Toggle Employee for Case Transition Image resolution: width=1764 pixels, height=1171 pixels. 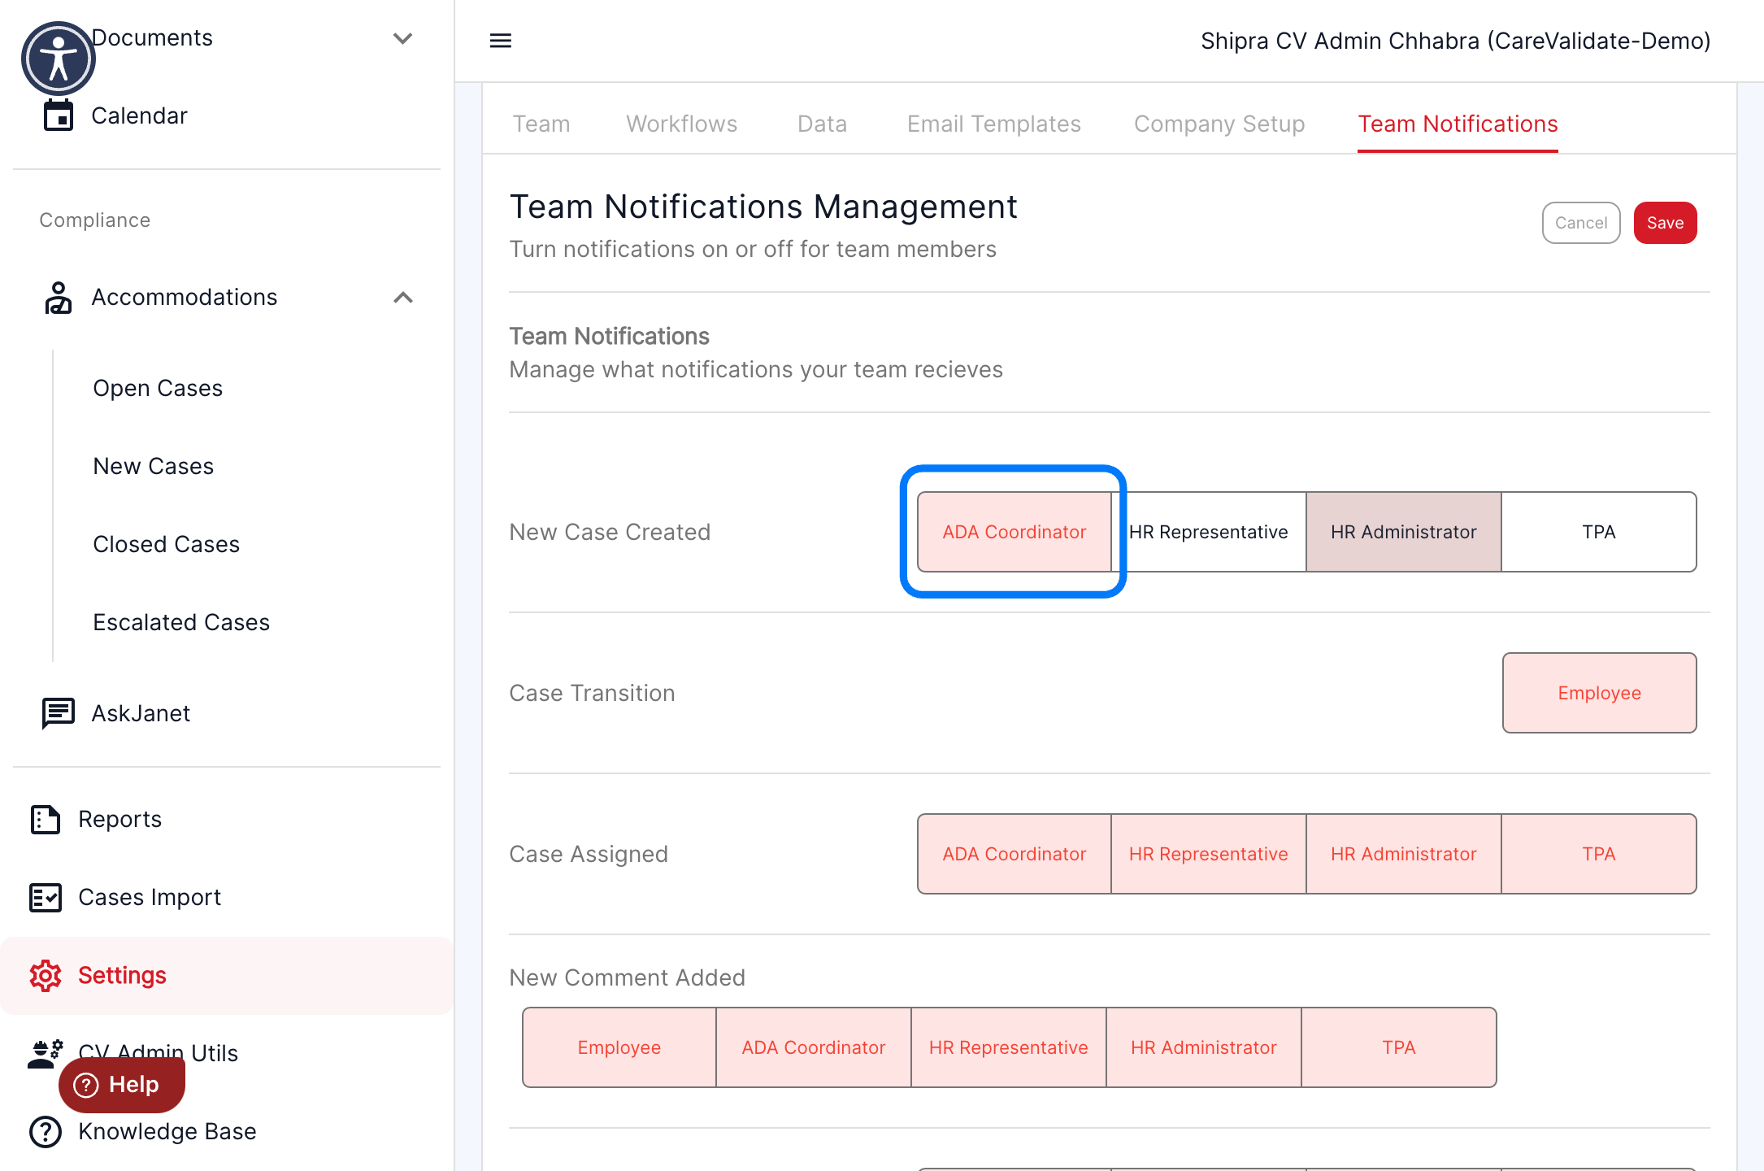pos(1600,693)
